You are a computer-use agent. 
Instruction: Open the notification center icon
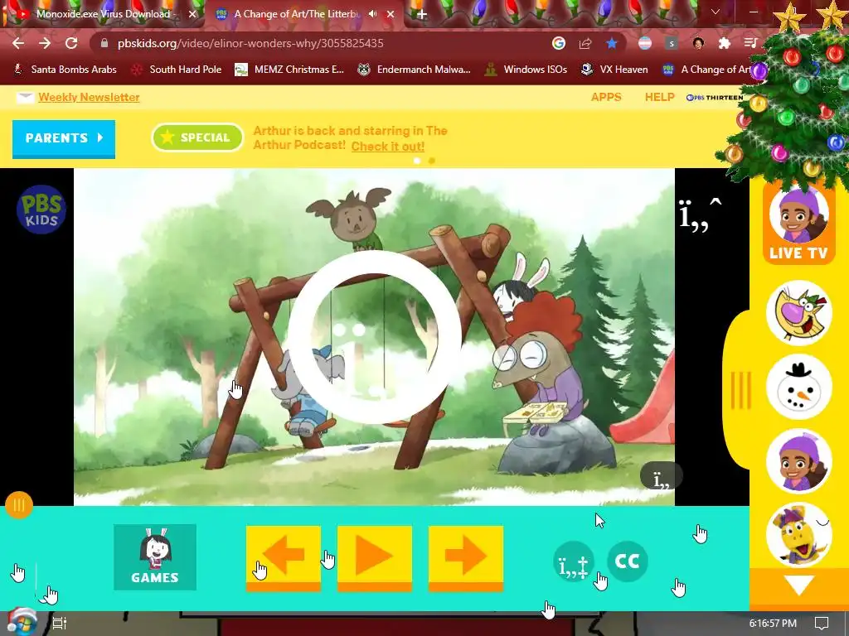822,623
